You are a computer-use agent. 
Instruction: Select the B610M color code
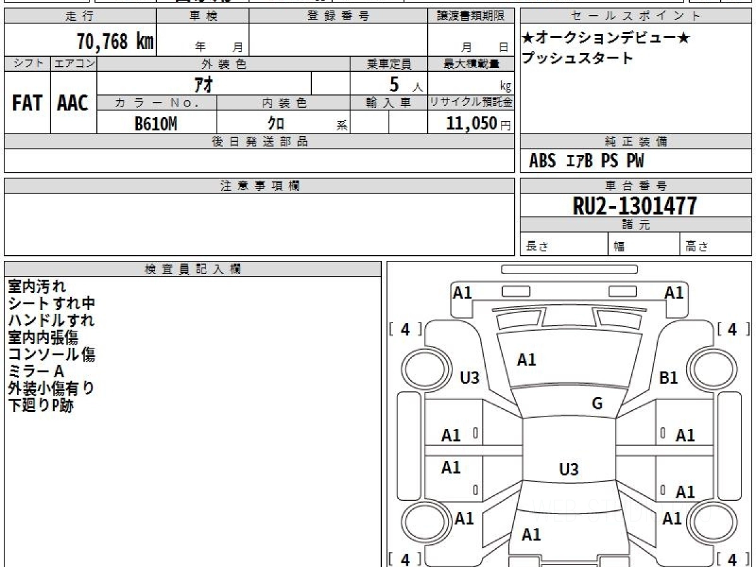(x=156, y=123)
